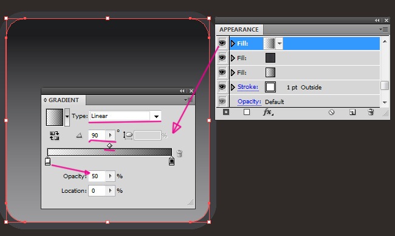Select the APPEARANCE panel tab
Screen dimensions: 395x236
click(x=239, y=29)
